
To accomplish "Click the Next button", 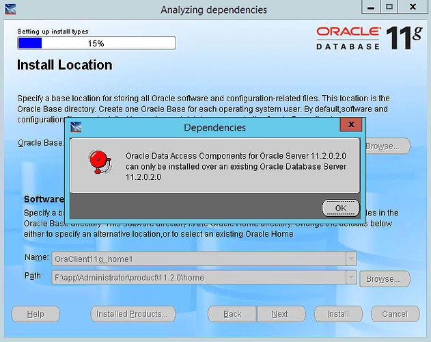I will 281,314.
